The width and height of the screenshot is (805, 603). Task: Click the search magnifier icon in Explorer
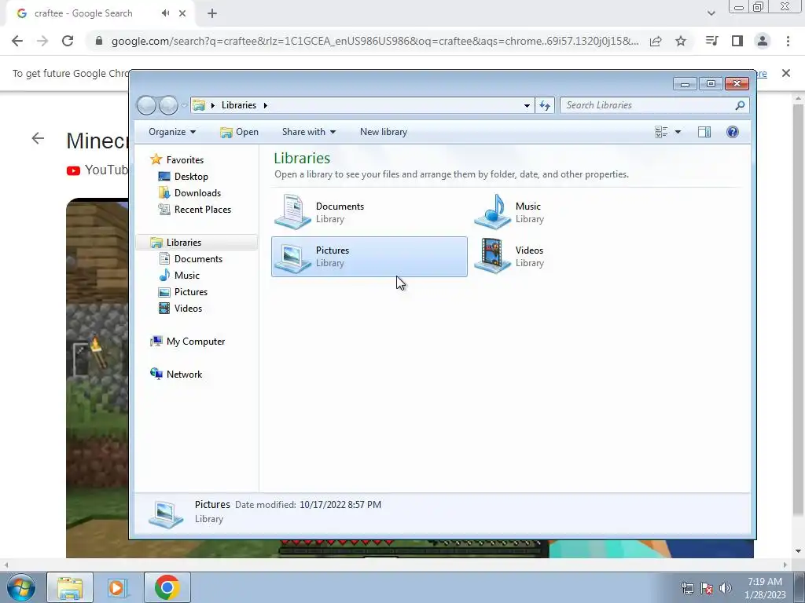coord(740,105)
